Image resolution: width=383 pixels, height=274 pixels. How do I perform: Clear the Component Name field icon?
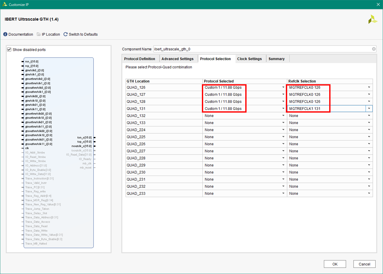pyautogui.click(x=374, y=49)
